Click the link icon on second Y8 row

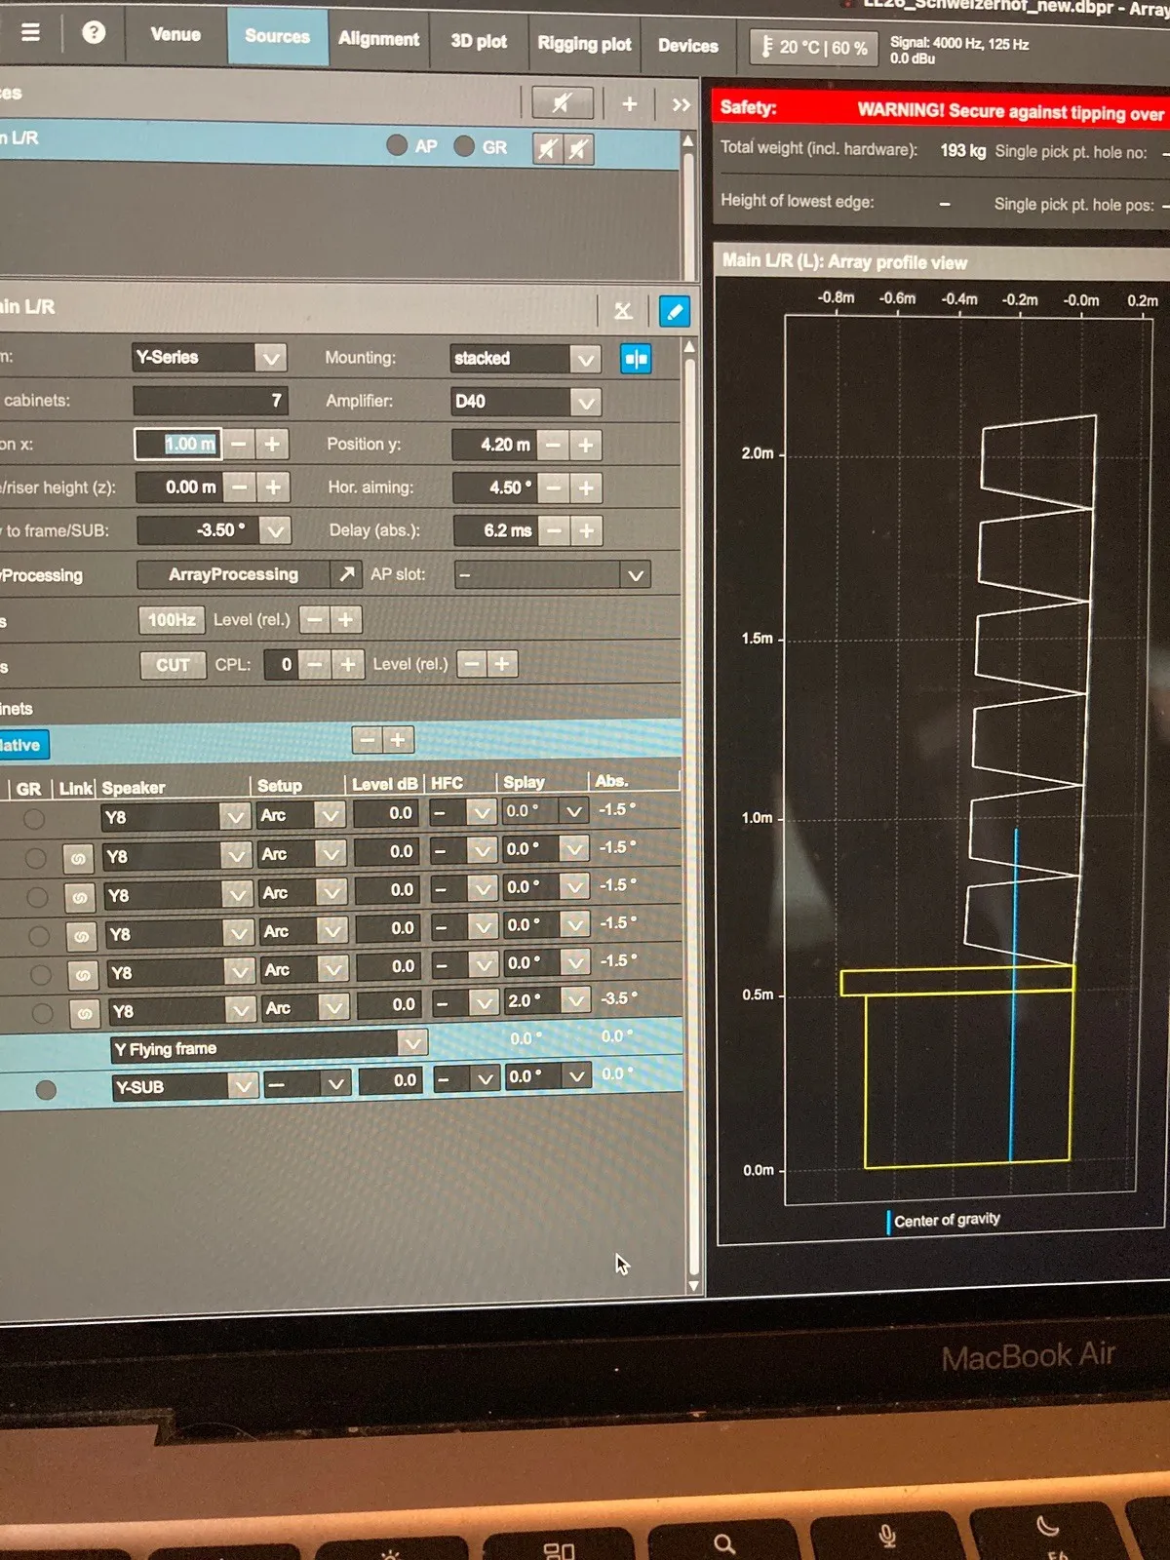78,858
